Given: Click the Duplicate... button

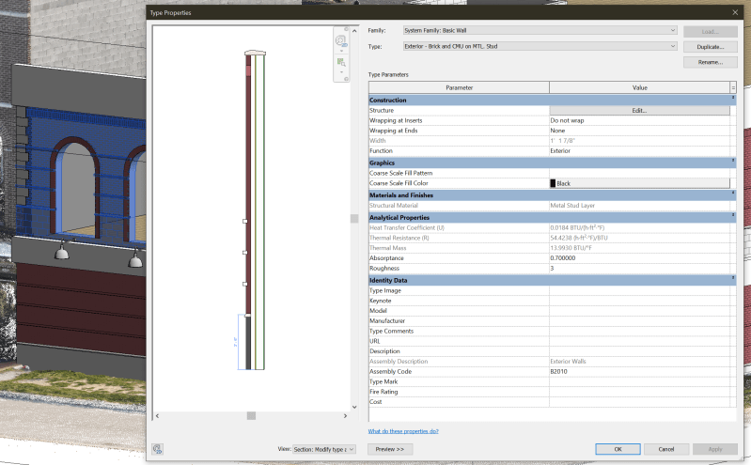Looking at the screenshot, I should [710, 47].
